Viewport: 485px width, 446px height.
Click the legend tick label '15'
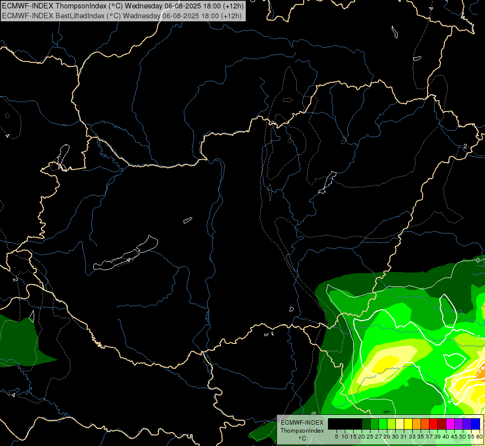coord(353,437)
